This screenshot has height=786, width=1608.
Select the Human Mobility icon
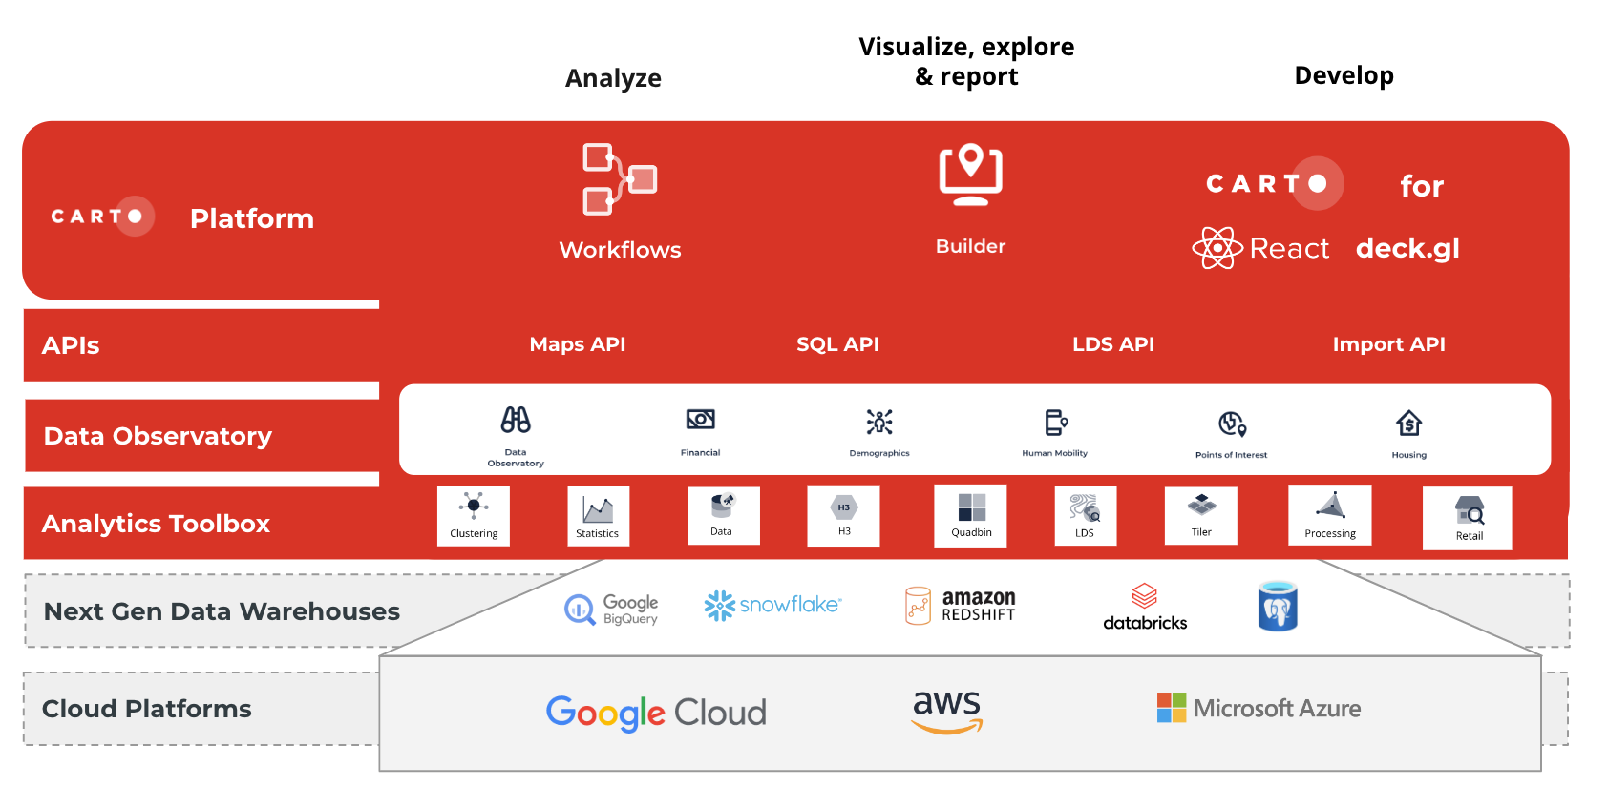click(1055, 422)
